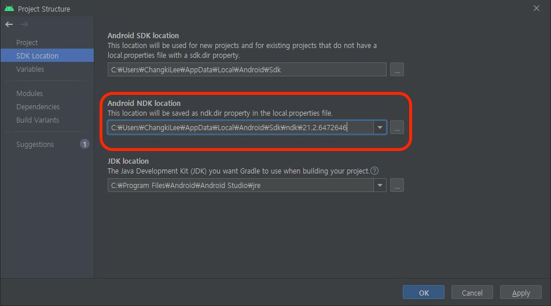This screenshot has height=306, width=551.
Task: Browse for Android NDK location folder
Action: pos(396,127)
